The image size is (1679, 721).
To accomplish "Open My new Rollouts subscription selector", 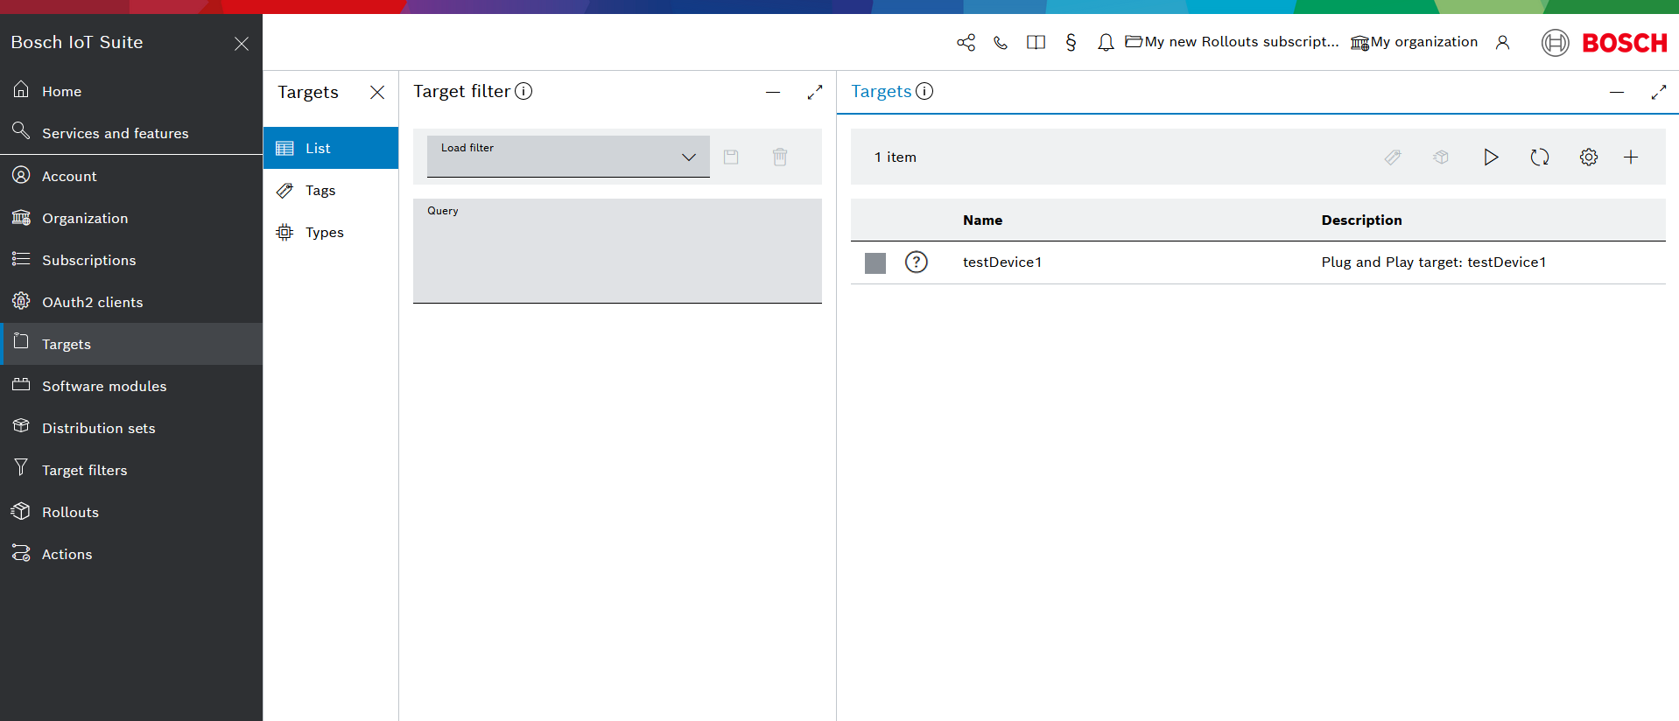I will pyautogui.click(x=1233, y=42).
